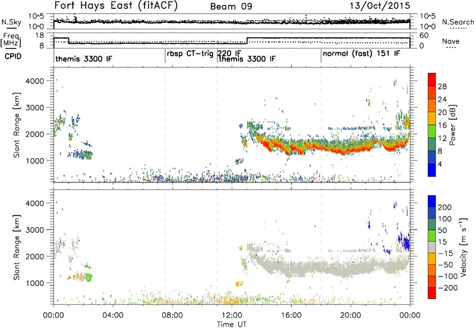
Task: Click the green 15–50 Velocity colorbar segment
Action: click(432, 236)
